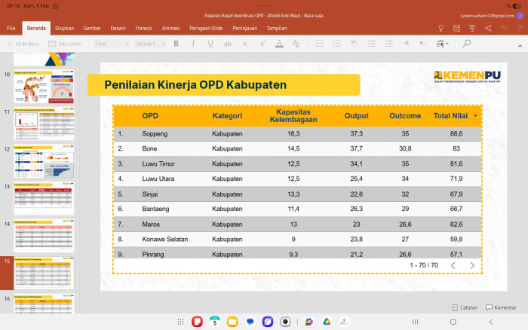Open the app drawer grid icon
Image resolution: width=528 pixels, height=330 pixels.
[179, 322]
